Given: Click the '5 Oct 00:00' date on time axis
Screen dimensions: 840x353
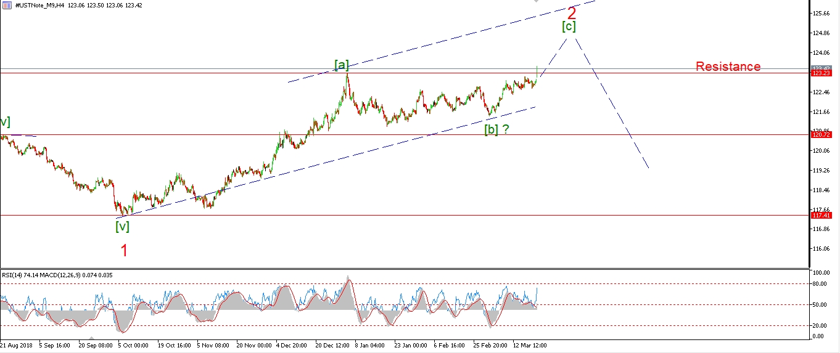Looking at the screenshot, I should pyautogui.click(x=133, y=346).
